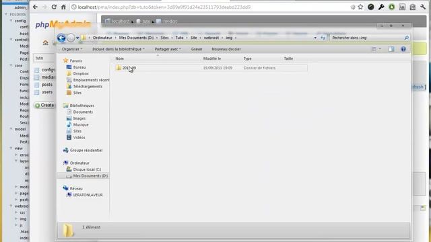Click the blue Explorer help icon
Viewport: 431px width, 242px height.
pyautogui.click(x=403, y=49)
